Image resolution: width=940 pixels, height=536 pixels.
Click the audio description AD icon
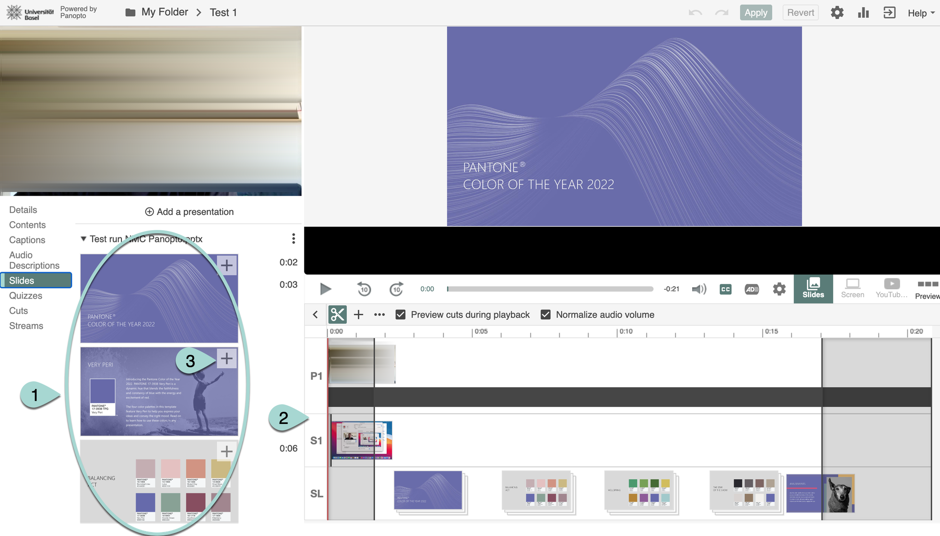752,289
